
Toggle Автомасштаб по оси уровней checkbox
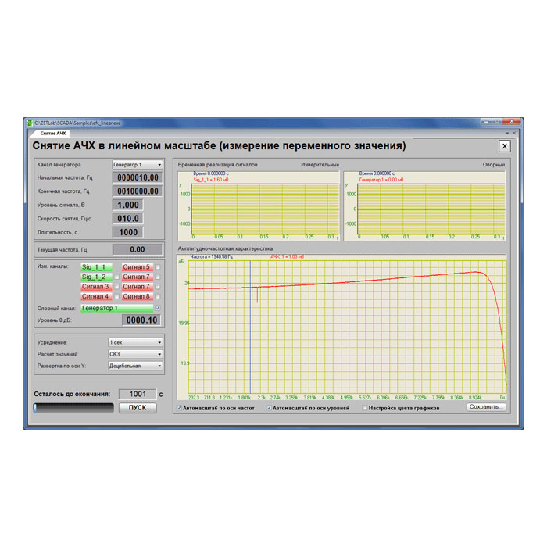coord(269,408)
